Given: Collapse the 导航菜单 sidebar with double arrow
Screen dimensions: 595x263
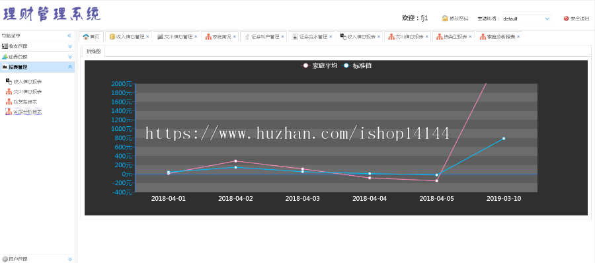Looking at the screenshot, I should pyautogui.click(x=69, y=36).
